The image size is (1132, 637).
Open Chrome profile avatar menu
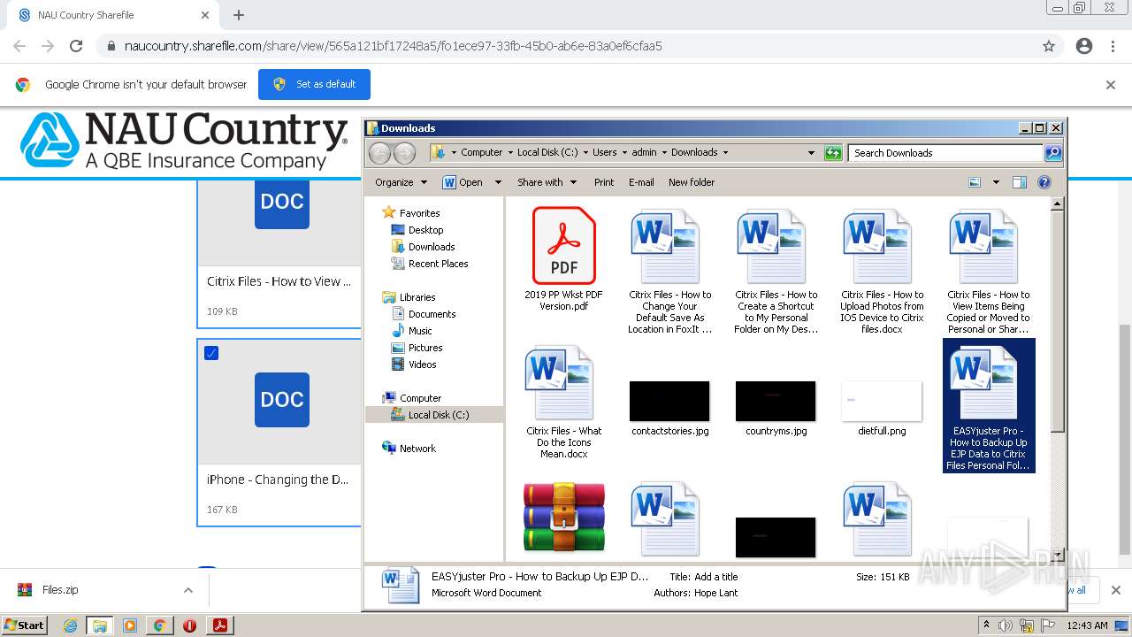[x=1084, y=46]
